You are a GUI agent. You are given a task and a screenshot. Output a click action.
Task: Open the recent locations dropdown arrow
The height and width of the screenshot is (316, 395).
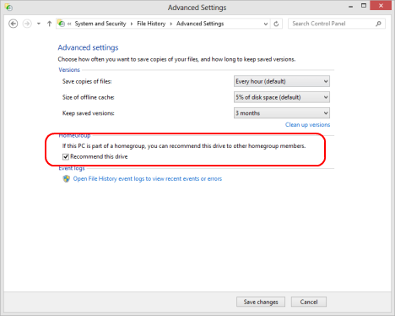point(39,24)
